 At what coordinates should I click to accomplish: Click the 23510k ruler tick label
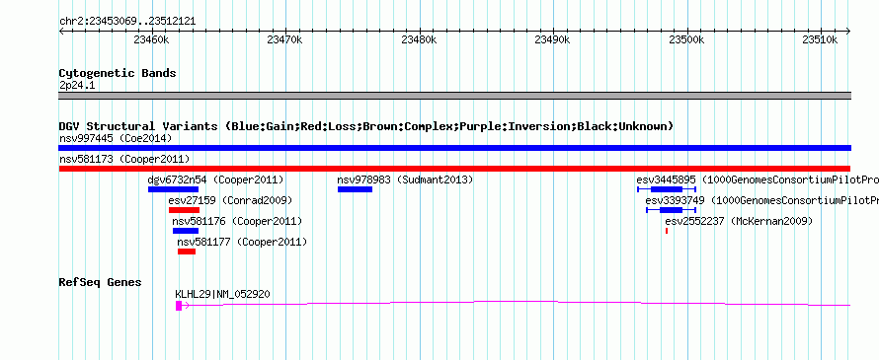click(x=820, y=39)
